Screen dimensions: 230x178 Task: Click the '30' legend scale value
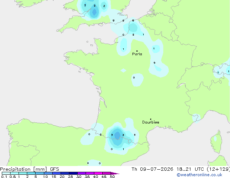point(79,177)
